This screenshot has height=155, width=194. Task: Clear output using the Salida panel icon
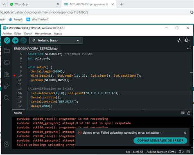[x=183, y=113]
